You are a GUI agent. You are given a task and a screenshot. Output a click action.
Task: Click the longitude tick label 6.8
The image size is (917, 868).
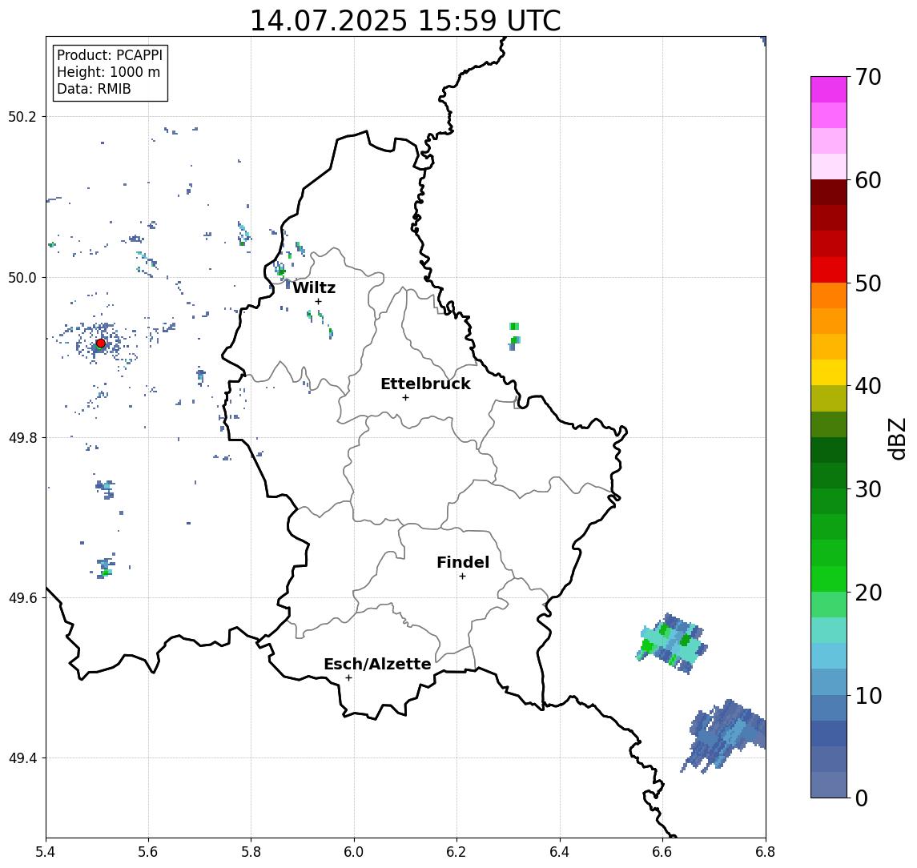pos(765,852)
